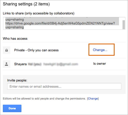Click the Who has access heading
This screenshot has height=115, width=128.
(x=15, y=39)
